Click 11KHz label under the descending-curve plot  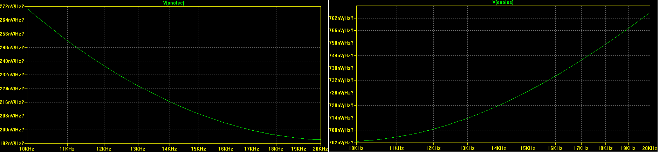pyautogui.click(x=67, y=149)
